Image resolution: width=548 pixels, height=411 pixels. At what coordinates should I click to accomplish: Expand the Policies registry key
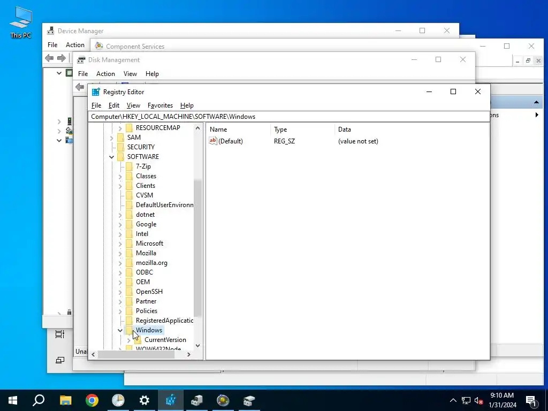click(120, 311)
